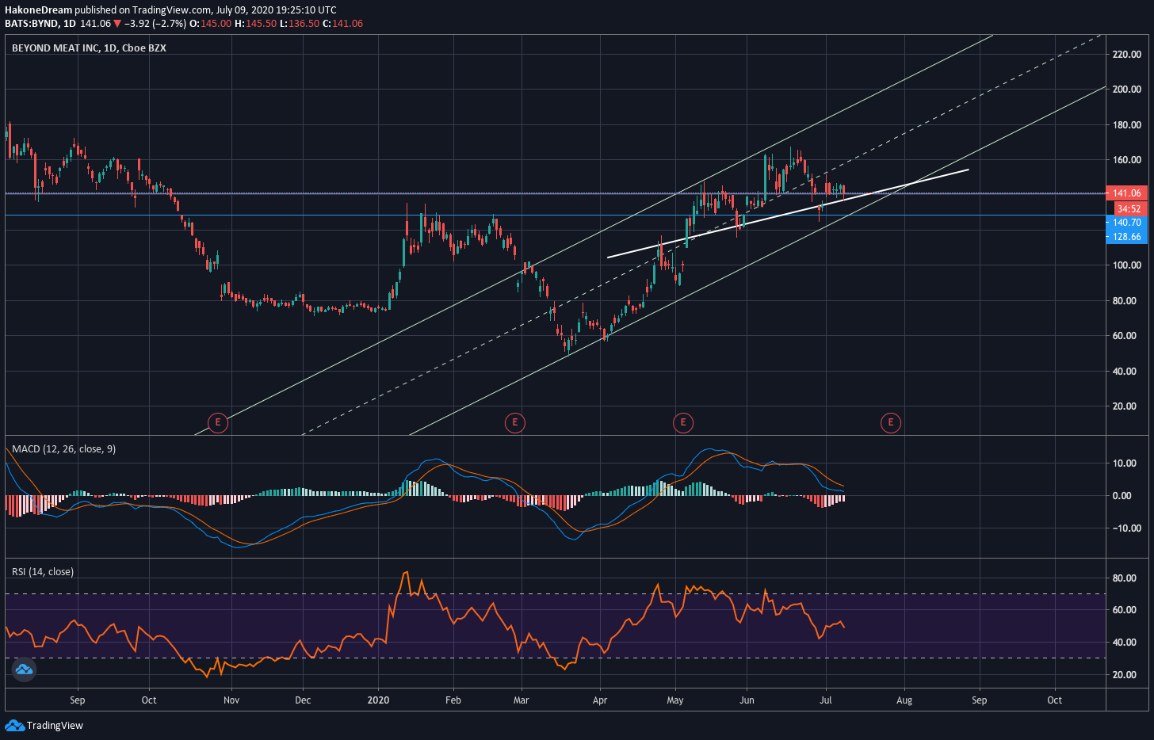The width and height of the screenshot is (1154, 740).
Task: Click the 20.00 price axis label in main chart
Action: click(1124, 406)
